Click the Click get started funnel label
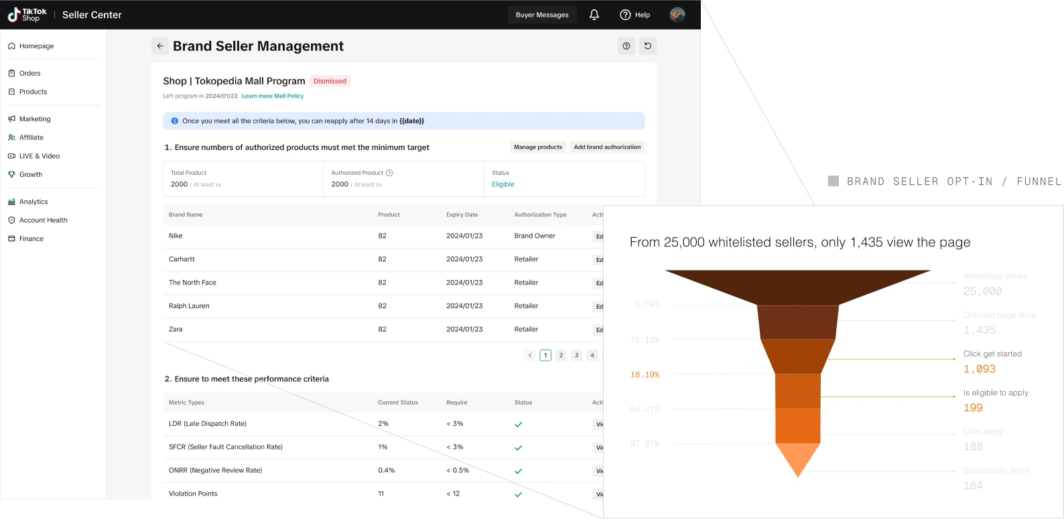This screenshot has height=519, width=1064. [992, 354]
